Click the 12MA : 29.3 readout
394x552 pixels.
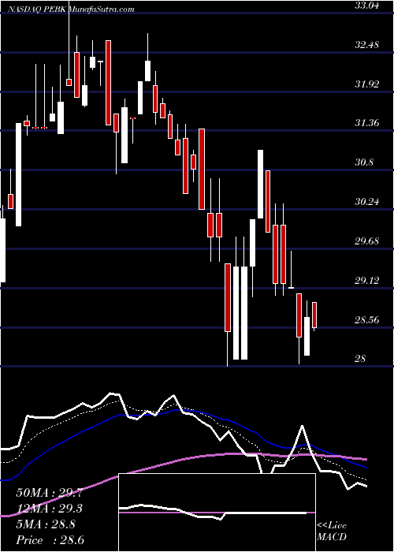coord(50,509)
